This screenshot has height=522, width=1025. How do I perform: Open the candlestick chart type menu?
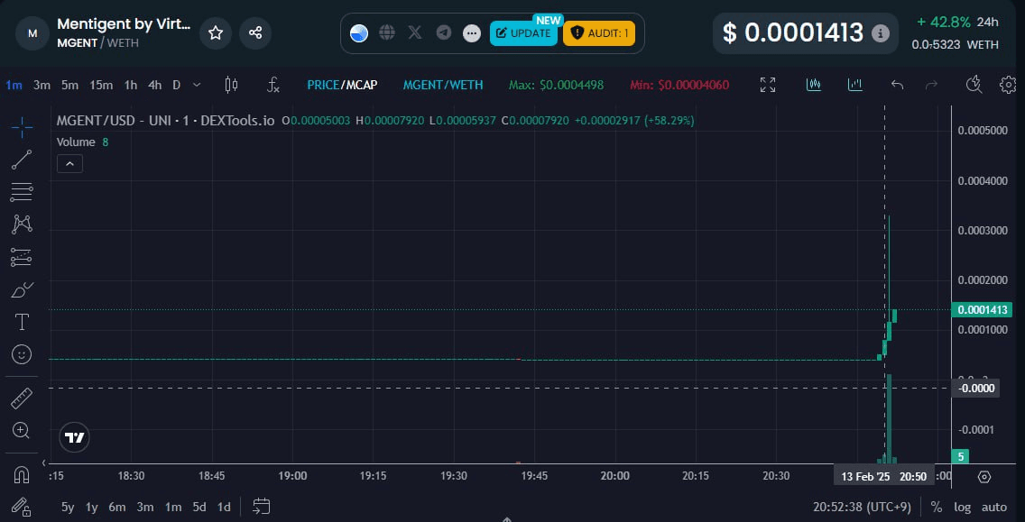coord(231,85)
